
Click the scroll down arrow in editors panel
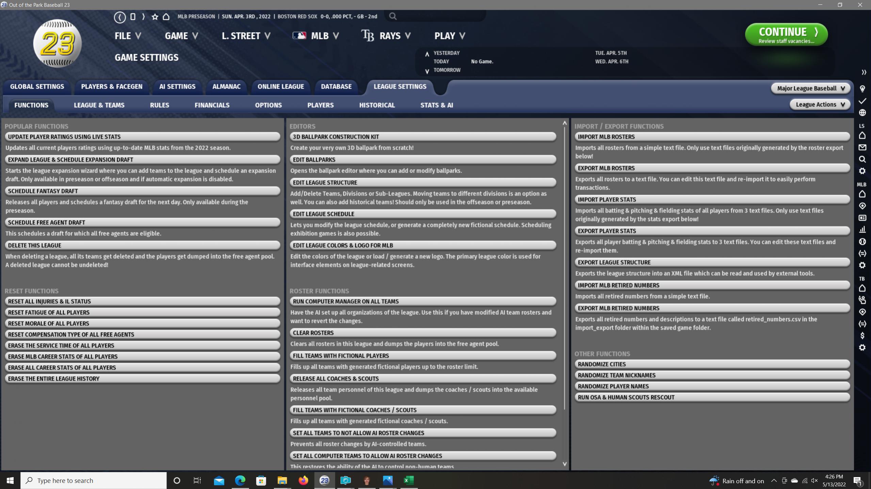tap(564, 464)
